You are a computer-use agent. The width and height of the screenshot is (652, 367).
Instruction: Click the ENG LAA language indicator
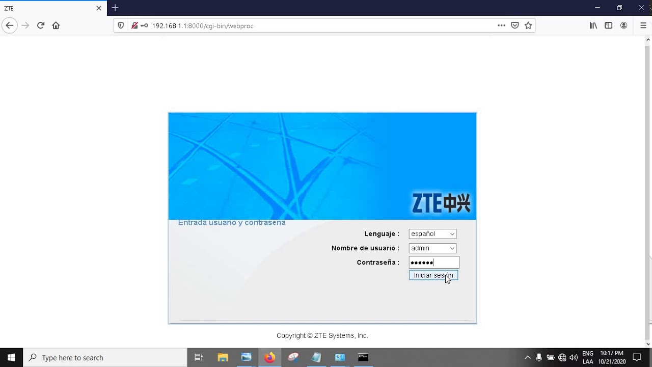[x=588, y=357]
